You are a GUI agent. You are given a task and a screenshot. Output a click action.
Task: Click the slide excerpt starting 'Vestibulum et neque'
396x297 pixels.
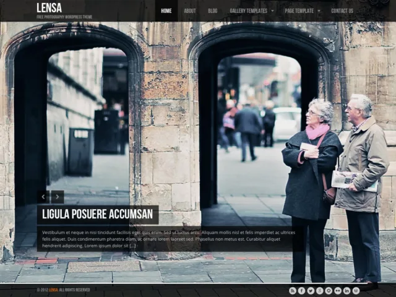point(168,239)
